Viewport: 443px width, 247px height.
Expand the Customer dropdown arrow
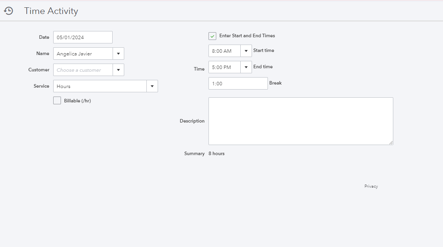click(118, 70)
